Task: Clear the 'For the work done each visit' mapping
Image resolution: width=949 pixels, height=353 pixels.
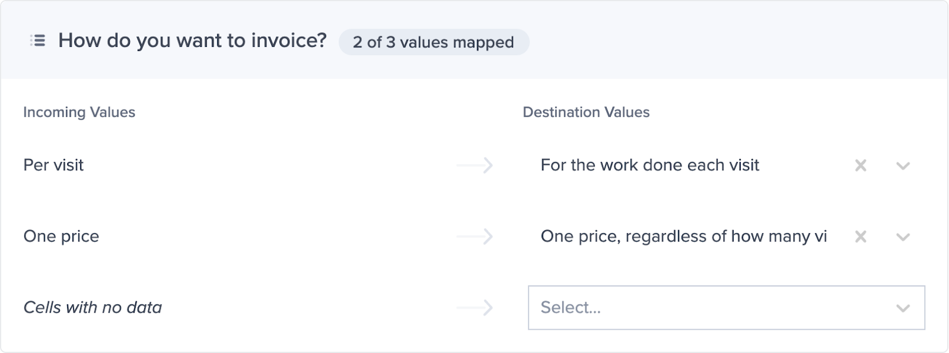Action: [x=861, y=166]
